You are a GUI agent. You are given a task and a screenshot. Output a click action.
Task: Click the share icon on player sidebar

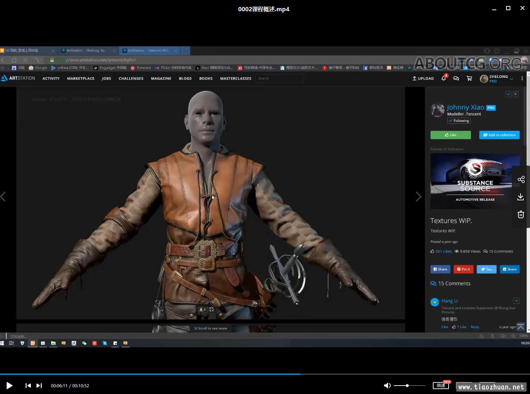pyautogui.click(x=521, y=180)
